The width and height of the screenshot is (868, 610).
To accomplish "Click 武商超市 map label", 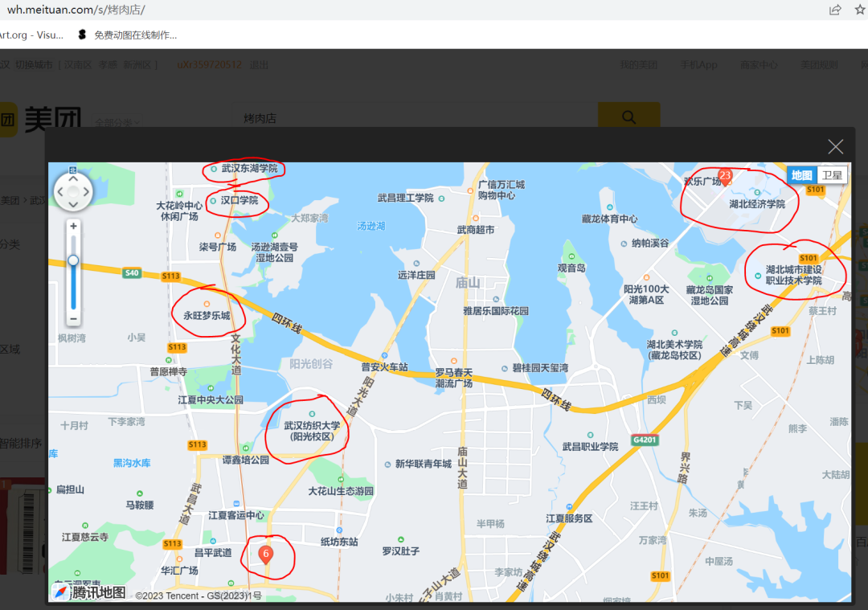I will point(476,230).
